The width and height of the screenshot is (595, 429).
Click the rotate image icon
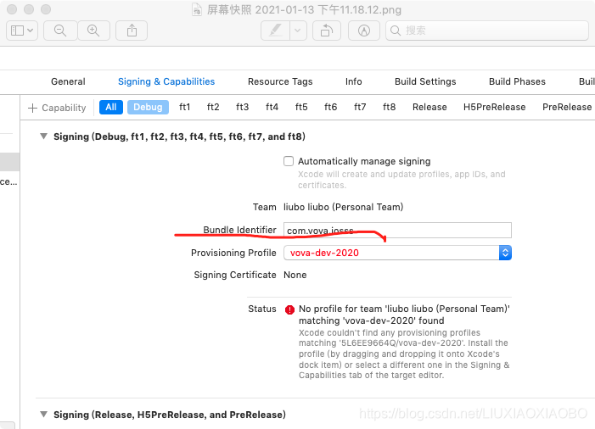[x=326, y=31]
